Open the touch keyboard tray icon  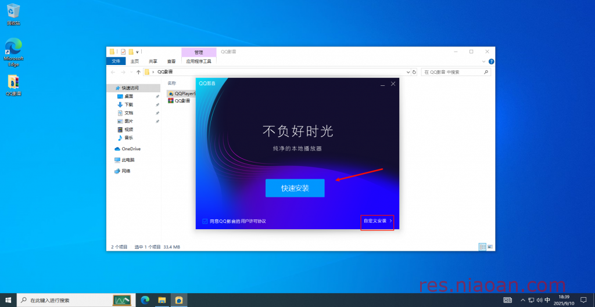tap(507, 300)
